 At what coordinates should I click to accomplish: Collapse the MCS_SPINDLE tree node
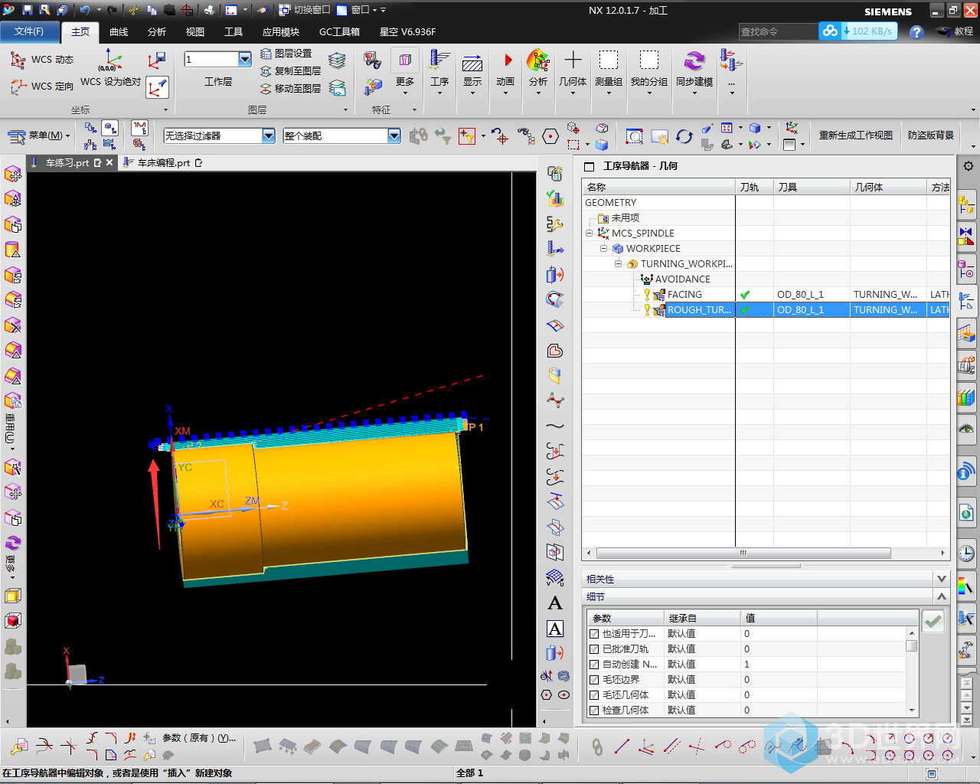click(x=590, y=233)
